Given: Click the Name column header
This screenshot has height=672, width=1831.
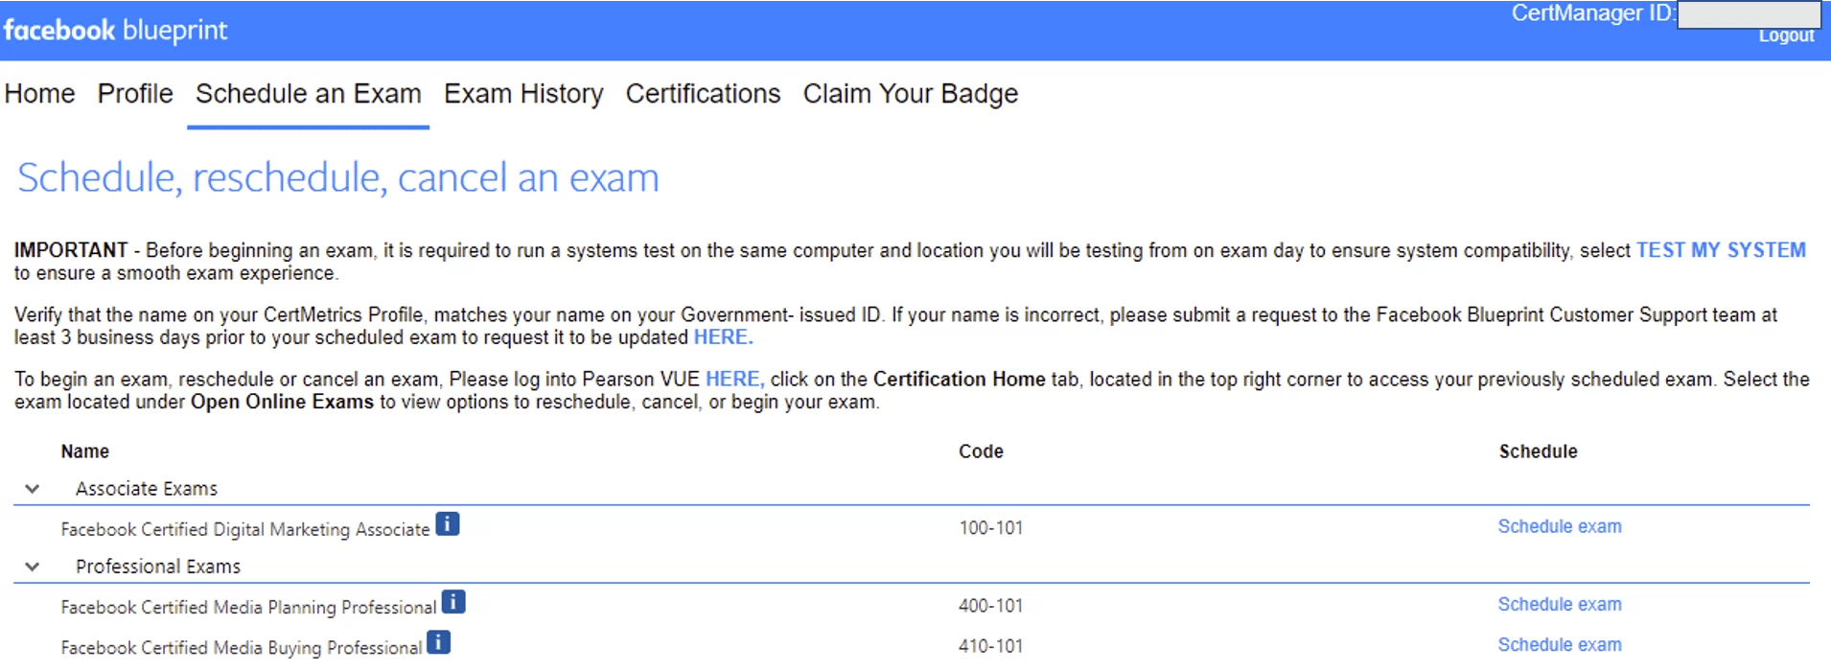Looking at the screenshot, I should pos(85,452).
